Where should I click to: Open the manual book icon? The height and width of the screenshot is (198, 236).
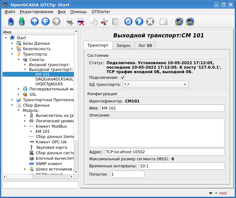(x=163, y=21)
